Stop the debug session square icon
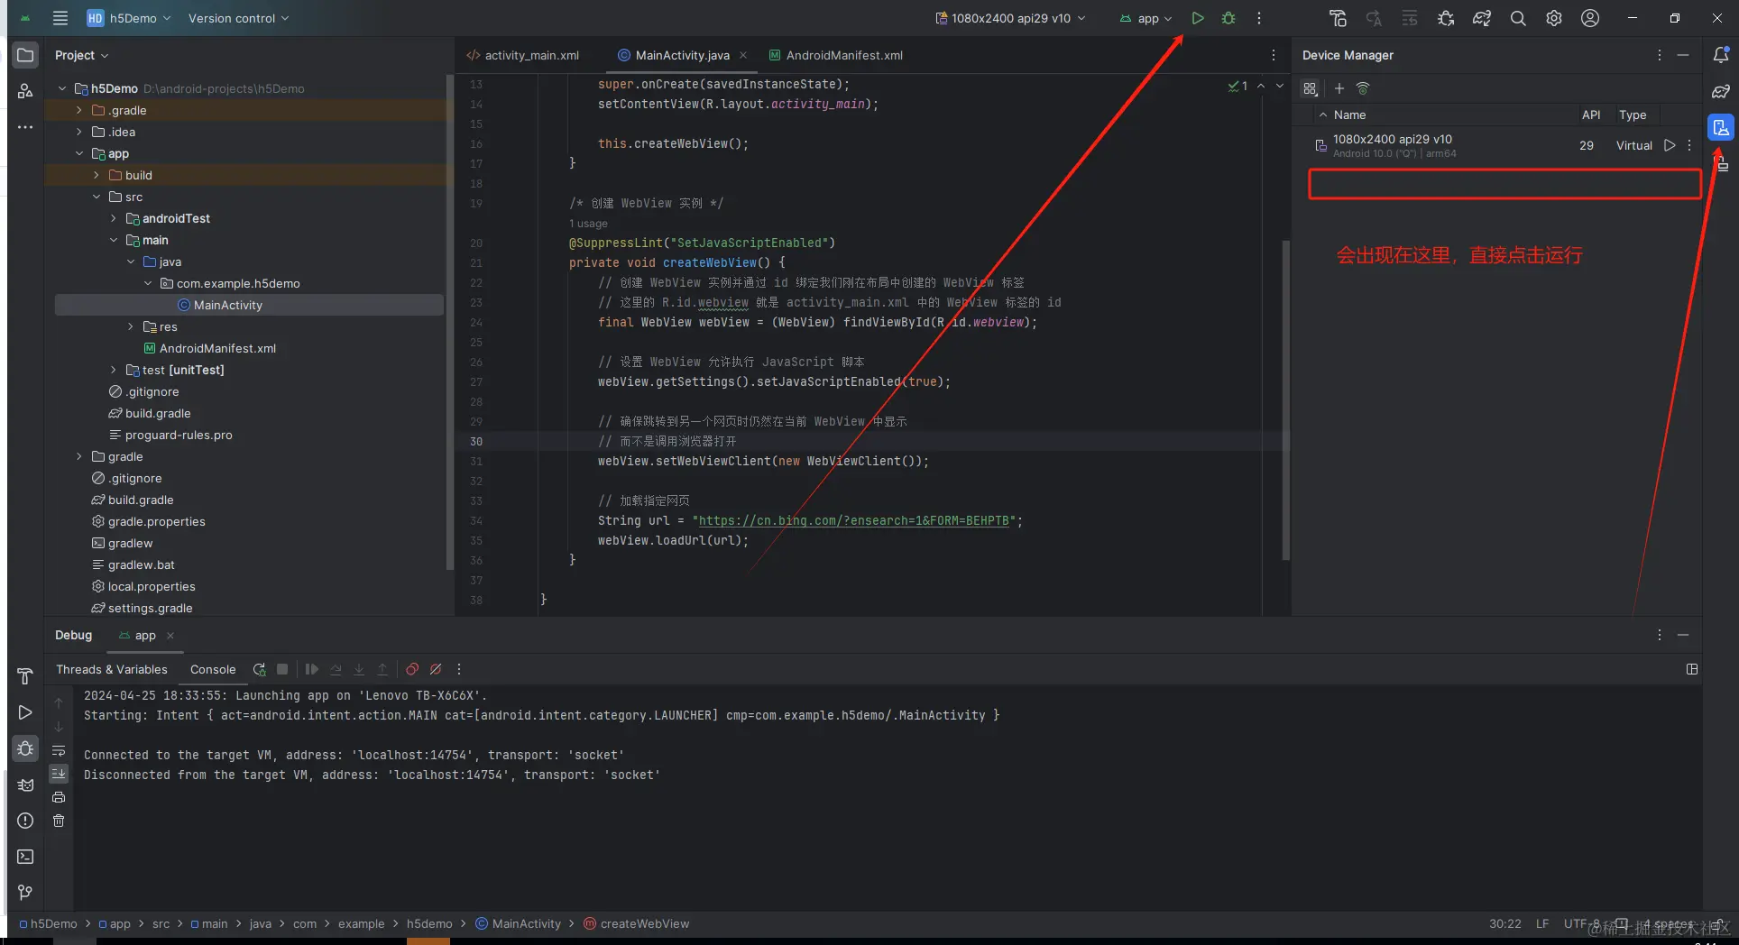The height and width of the screenshot is (945, 1739). coord(282,669)
